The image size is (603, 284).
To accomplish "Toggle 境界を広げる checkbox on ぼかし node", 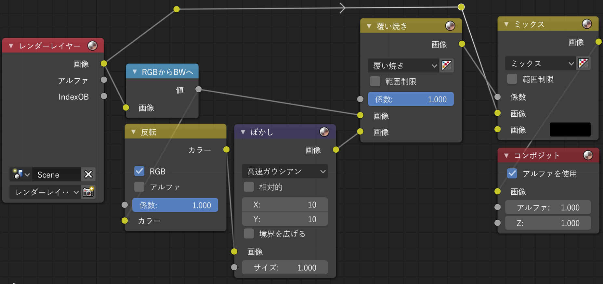I will pyautogui.click(x=249, y=233).
